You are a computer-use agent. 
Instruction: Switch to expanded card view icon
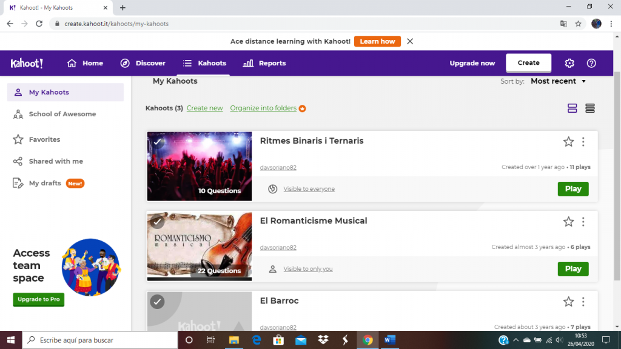coord(572,108)
